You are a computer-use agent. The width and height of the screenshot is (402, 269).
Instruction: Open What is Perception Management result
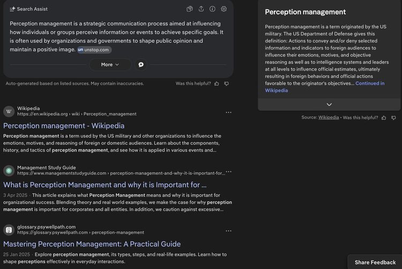tap(105, 185)
